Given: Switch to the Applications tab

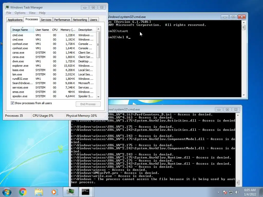Looking at the screenshot, I should 15,20.
